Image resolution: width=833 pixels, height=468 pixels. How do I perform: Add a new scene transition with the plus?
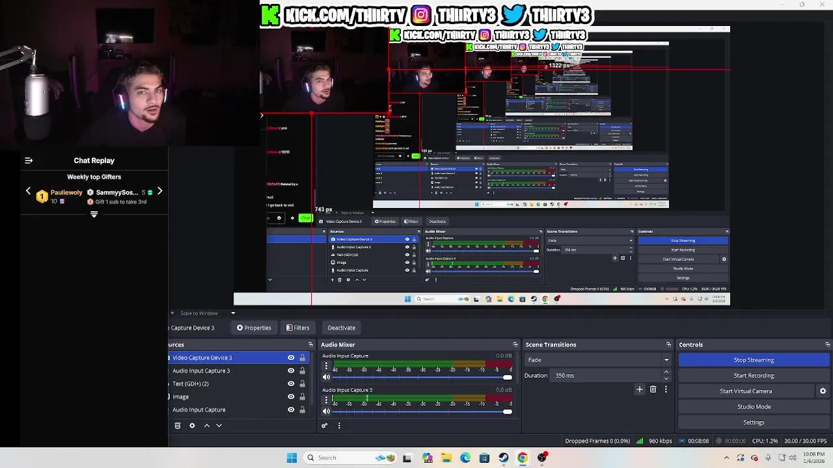click(640, 389)
